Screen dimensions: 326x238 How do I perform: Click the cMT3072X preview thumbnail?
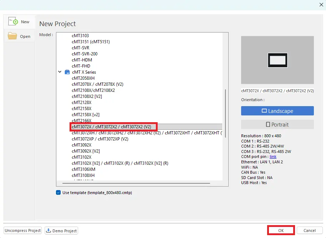click(277, 60)
